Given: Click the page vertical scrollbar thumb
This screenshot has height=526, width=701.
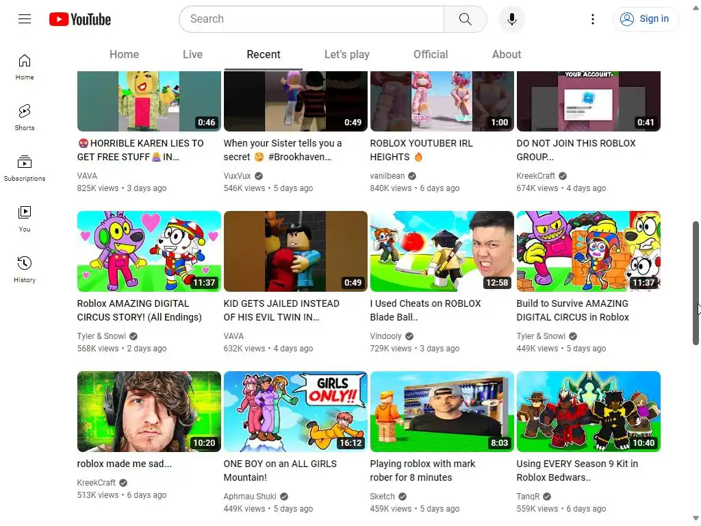Looking at the screenshot, I should point(696,283).
